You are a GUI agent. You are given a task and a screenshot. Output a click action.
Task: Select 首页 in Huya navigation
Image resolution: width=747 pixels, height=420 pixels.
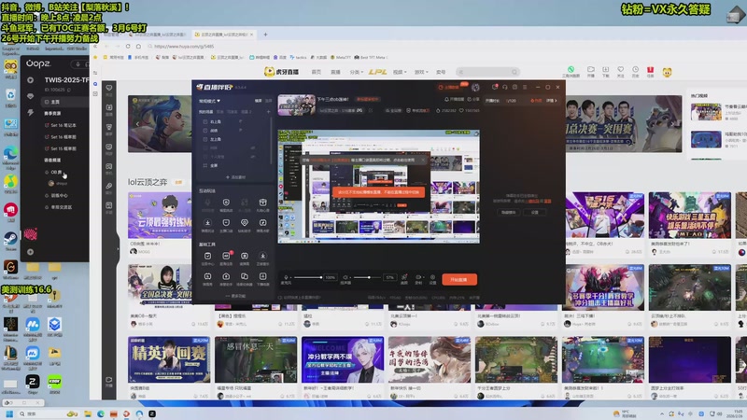pos(317,72)
